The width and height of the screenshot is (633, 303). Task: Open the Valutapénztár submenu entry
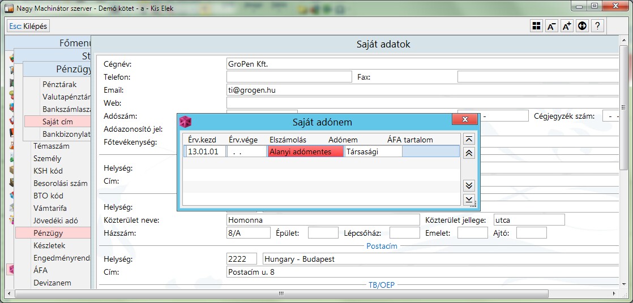66,97
